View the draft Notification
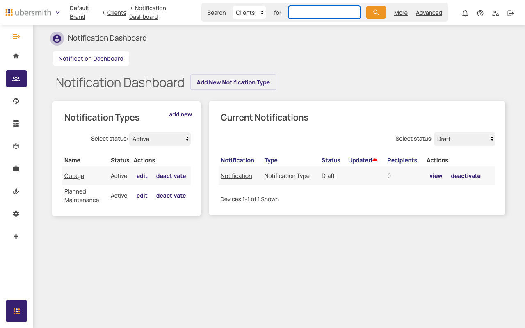This screenshot has height=328, width=525. (436, 176)
